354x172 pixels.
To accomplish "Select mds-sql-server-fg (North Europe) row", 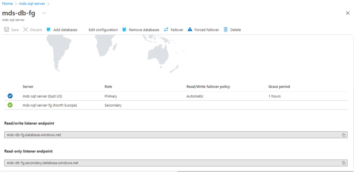I will pyautogui.click(x=176, y=105).
